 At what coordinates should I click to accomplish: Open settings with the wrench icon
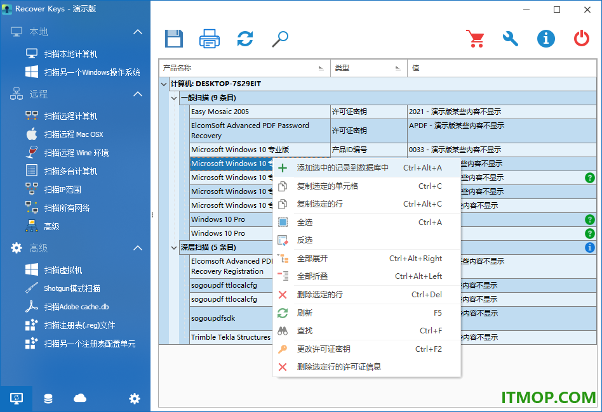tap(511, 38)
